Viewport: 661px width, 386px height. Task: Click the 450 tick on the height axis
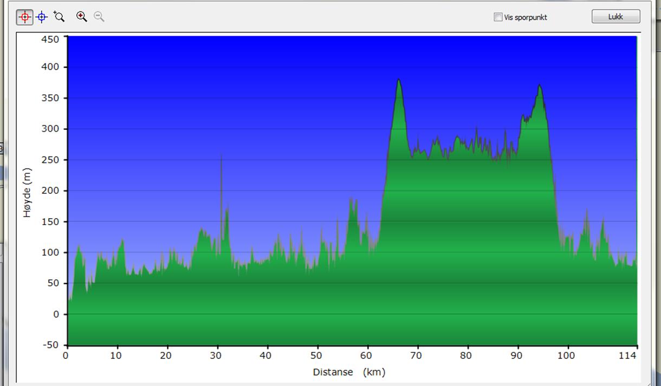(x=50, y=39)
